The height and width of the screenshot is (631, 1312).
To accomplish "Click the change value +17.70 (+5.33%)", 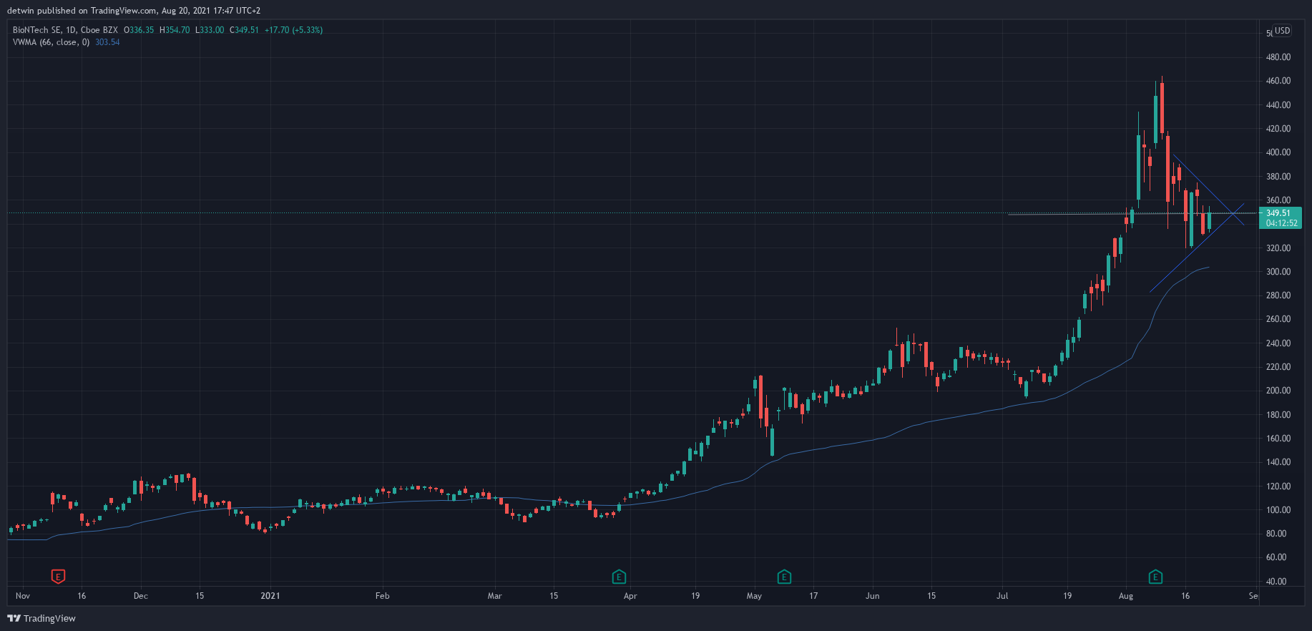I will (293, 30).
